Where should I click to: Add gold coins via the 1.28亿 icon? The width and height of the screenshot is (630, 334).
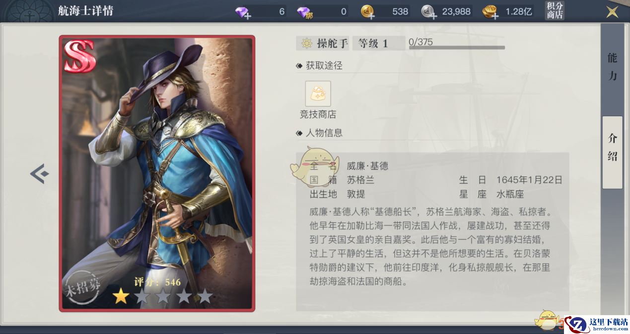[490, 12]
